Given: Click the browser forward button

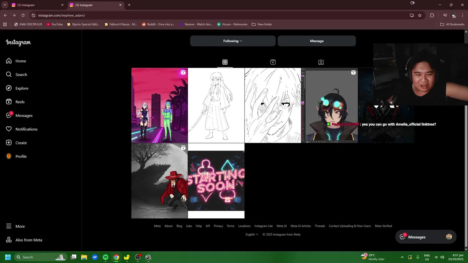Looking at the screenshot, I should point(14,15).
